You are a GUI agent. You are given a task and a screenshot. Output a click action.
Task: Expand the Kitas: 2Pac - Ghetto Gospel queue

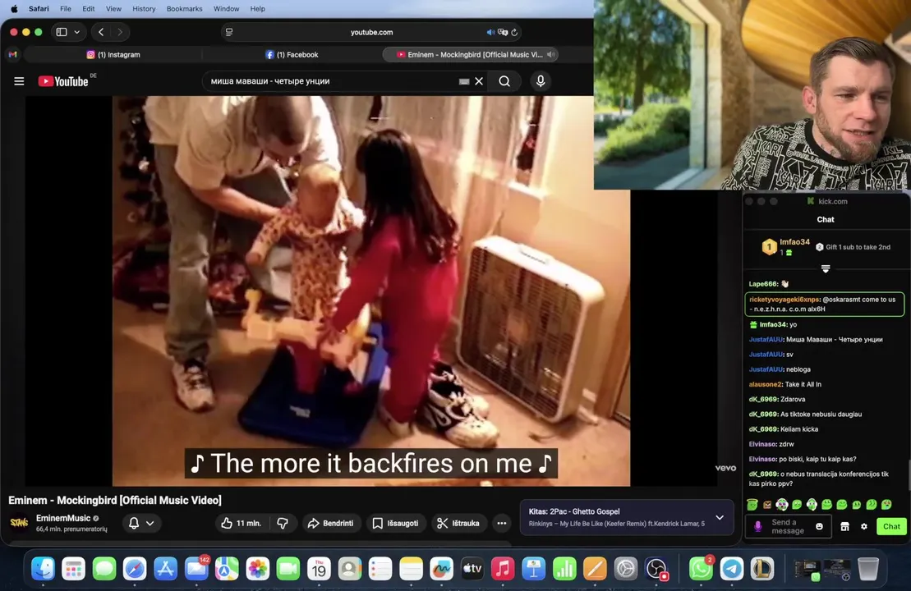[x=720, y=517]
